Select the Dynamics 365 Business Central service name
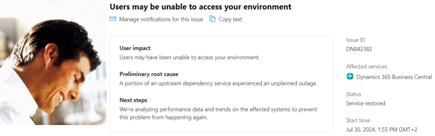Screen dimensions: 435x136 point(394,77)
